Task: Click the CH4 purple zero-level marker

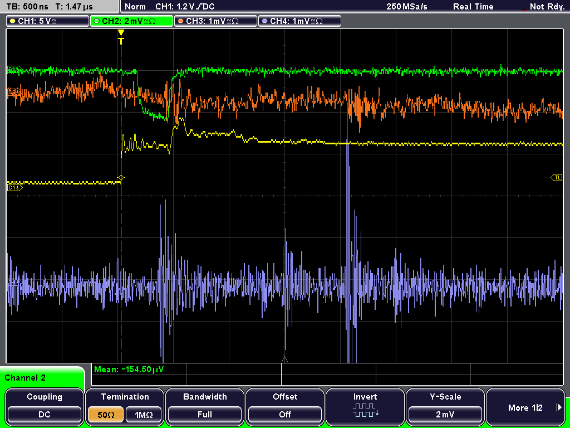Action: 14,282
